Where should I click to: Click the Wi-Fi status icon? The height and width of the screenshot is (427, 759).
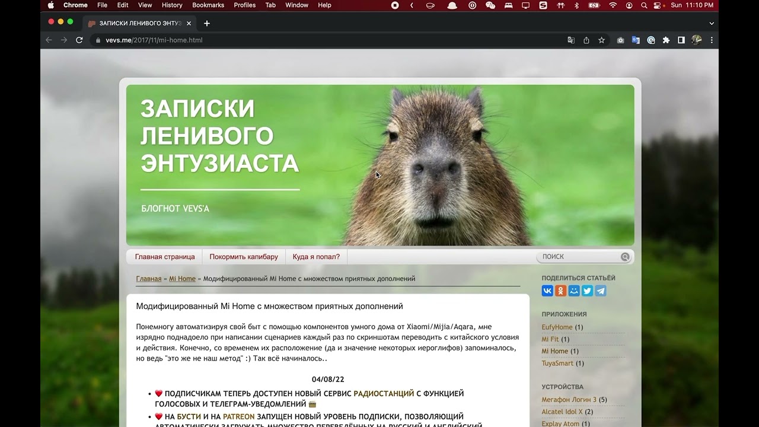613,5
